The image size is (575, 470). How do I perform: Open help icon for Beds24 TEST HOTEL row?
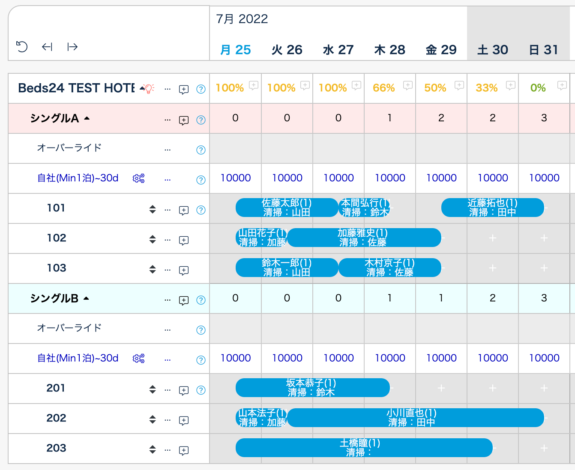pyautogui.click(x=201, y=89)
